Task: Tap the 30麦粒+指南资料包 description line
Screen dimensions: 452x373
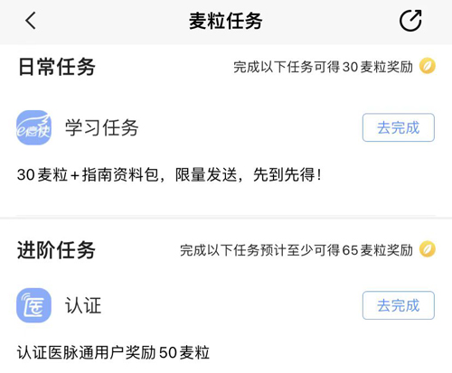Action: tap(88, 174)
